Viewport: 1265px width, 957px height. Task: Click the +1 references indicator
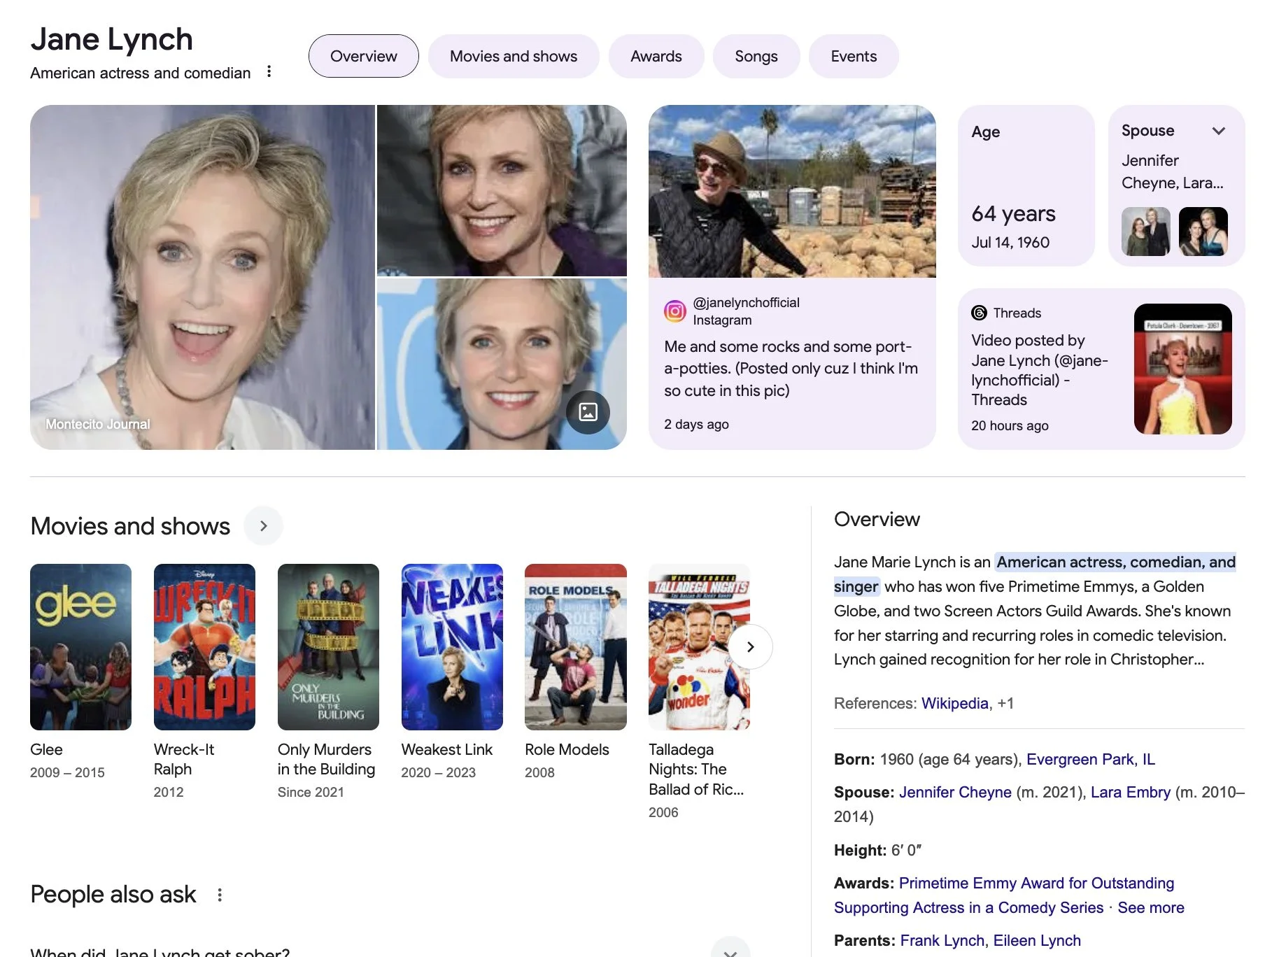(1005, 703)
